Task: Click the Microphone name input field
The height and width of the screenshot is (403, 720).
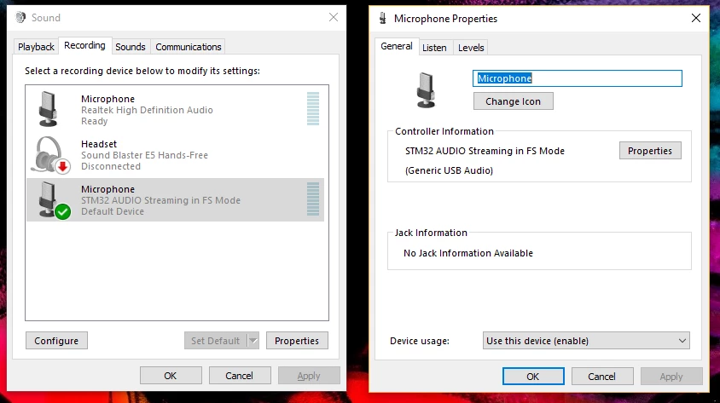Action: click(578, 78)
